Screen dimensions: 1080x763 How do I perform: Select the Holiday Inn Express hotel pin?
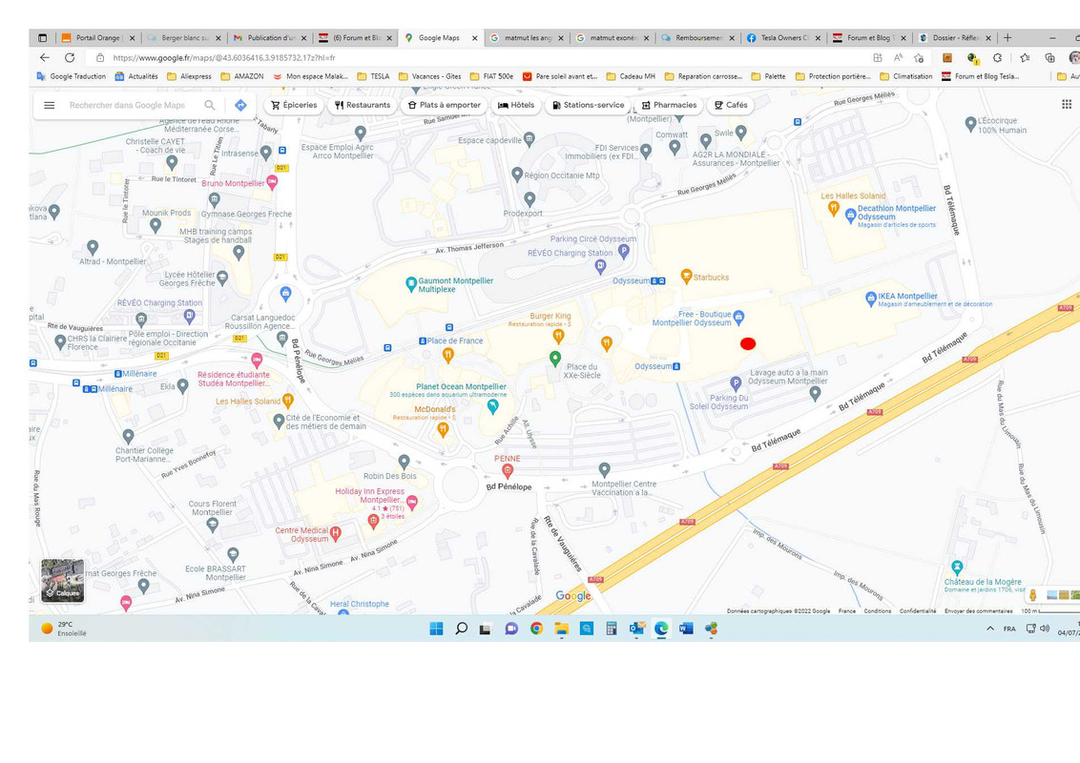(412, 503)
